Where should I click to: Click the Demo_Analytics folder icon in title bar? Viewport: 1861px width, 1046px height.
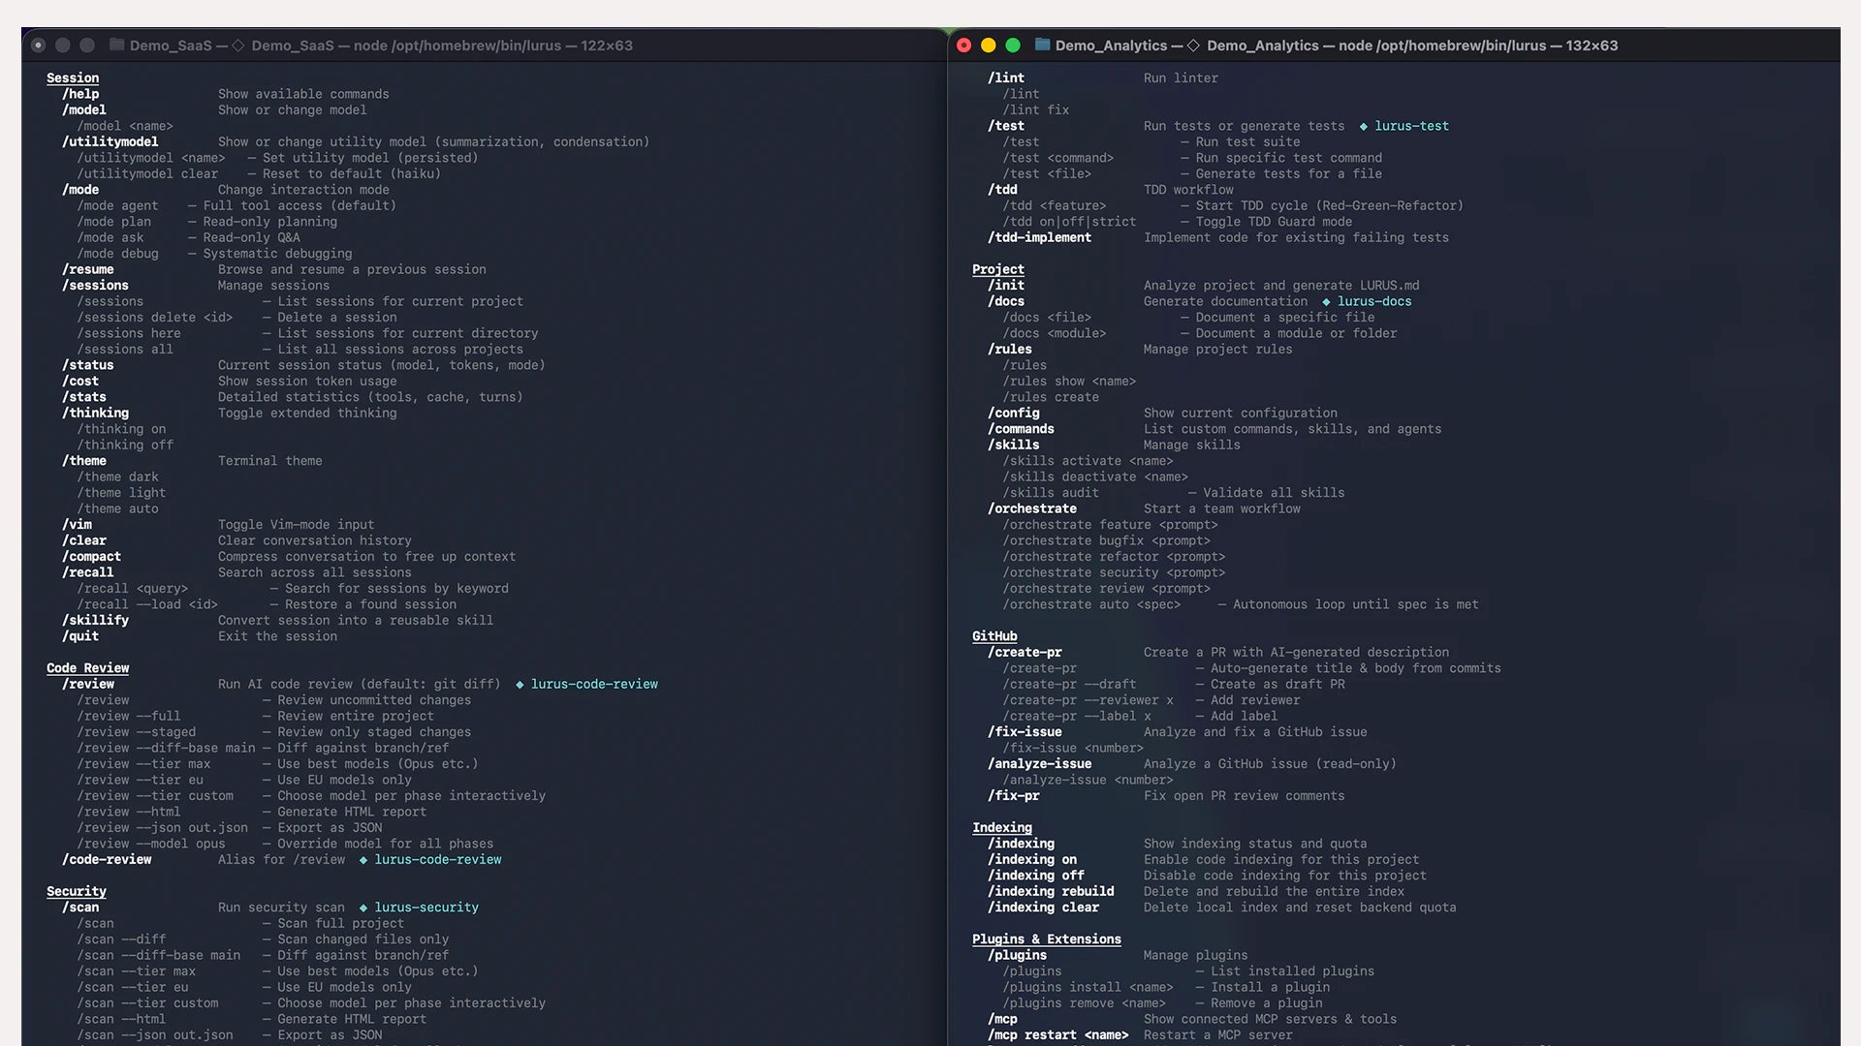[x=1043, y=45]
